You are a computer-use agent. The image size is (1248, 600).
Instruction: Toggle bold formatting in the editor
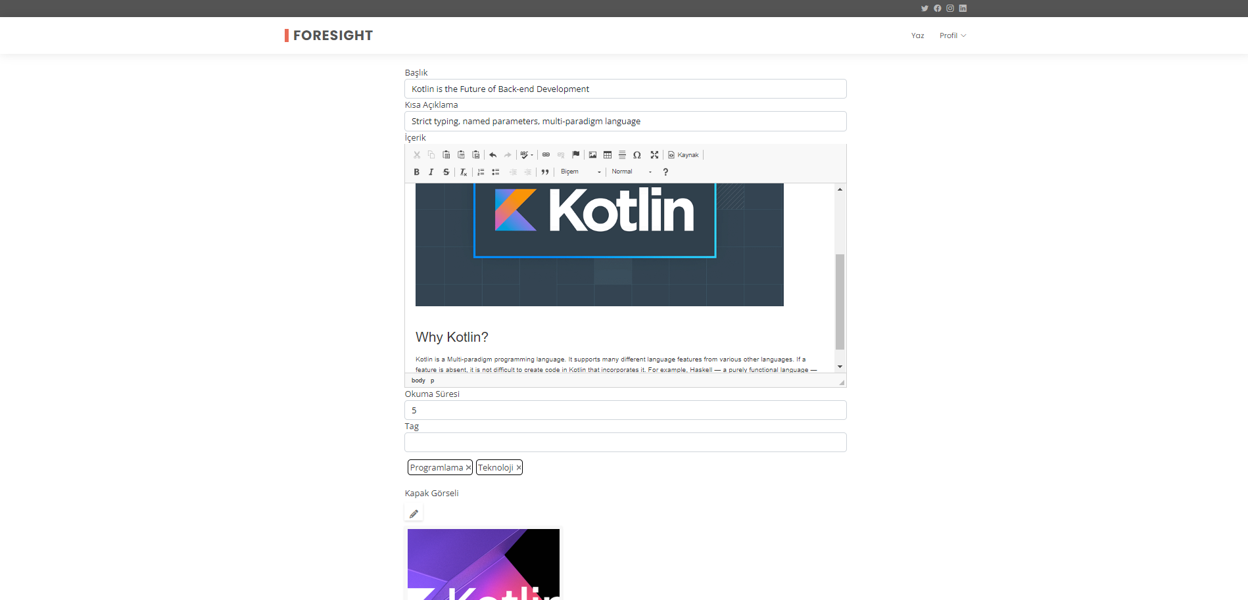point(417,172)
